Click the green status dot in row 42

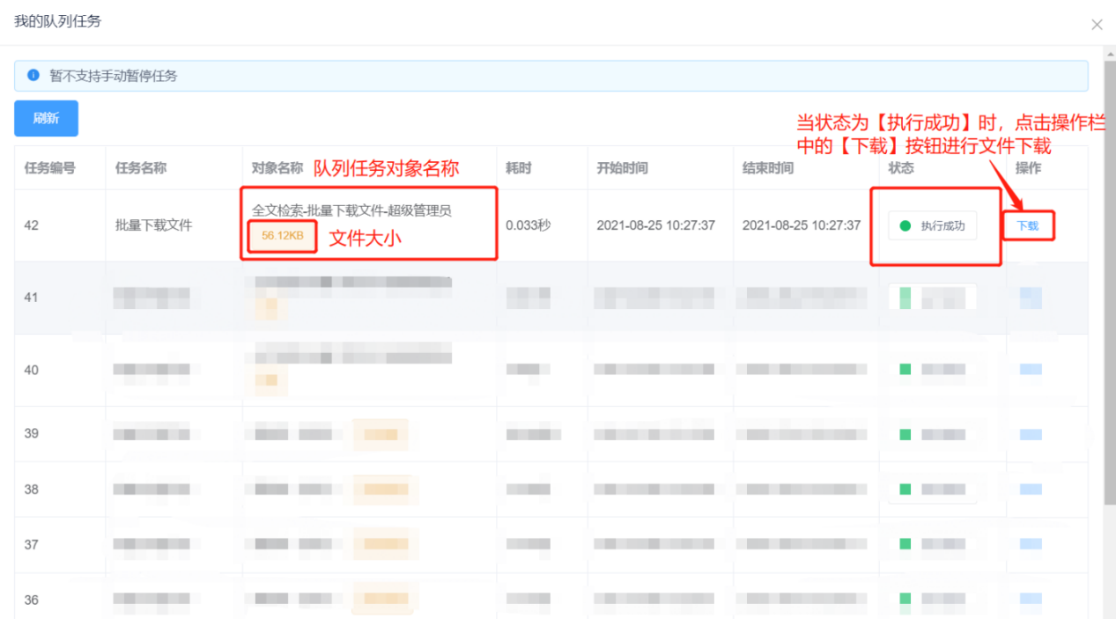pos(905,226)
